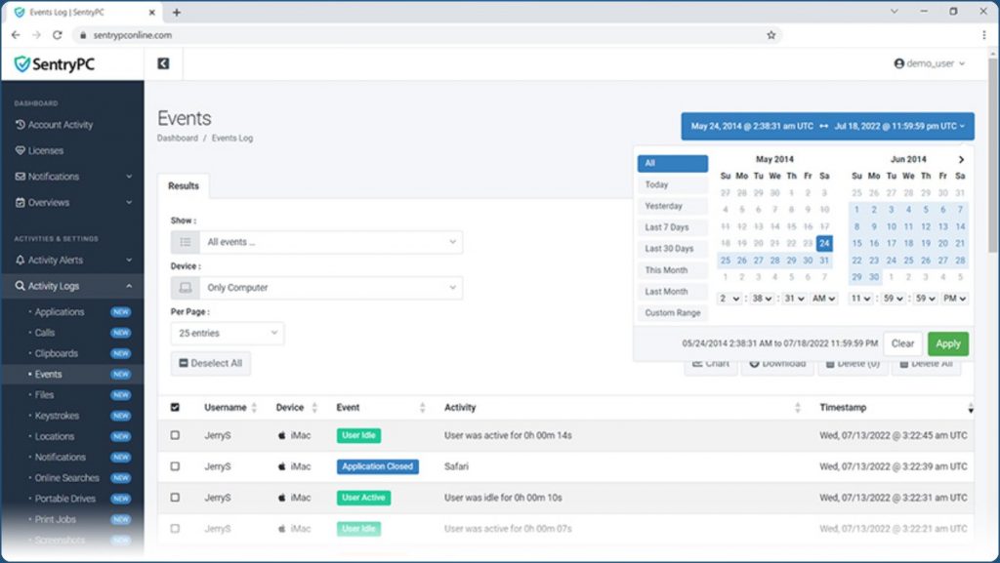Click the Chart icon above the results table
This screenshot has width=1000, height=563.
(x=697, y=363)
